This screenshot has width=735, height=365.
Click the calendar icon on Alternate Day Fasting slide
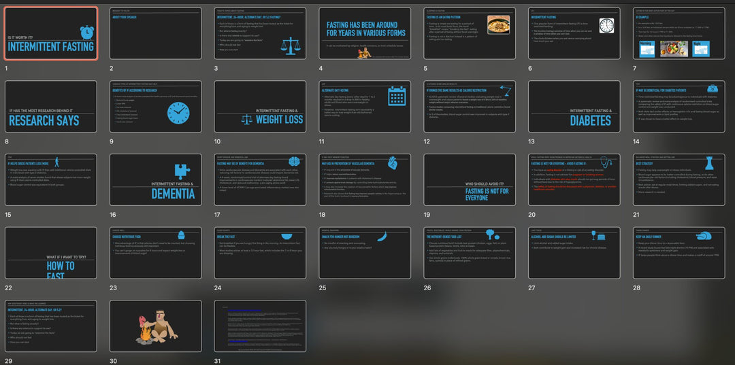(x=396, y=97)
